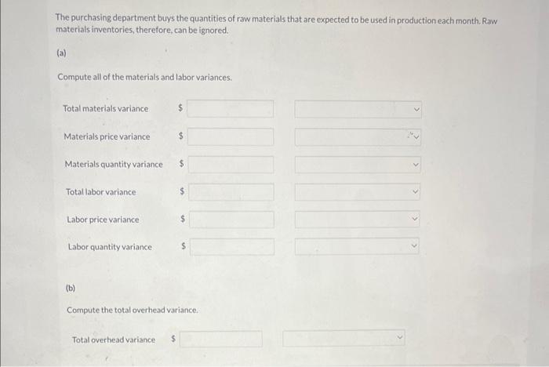Image resolution: width=549 pixels, height=367 pixels.
Task: Open the Materials price variance dropdown
Action: [358, 137]
